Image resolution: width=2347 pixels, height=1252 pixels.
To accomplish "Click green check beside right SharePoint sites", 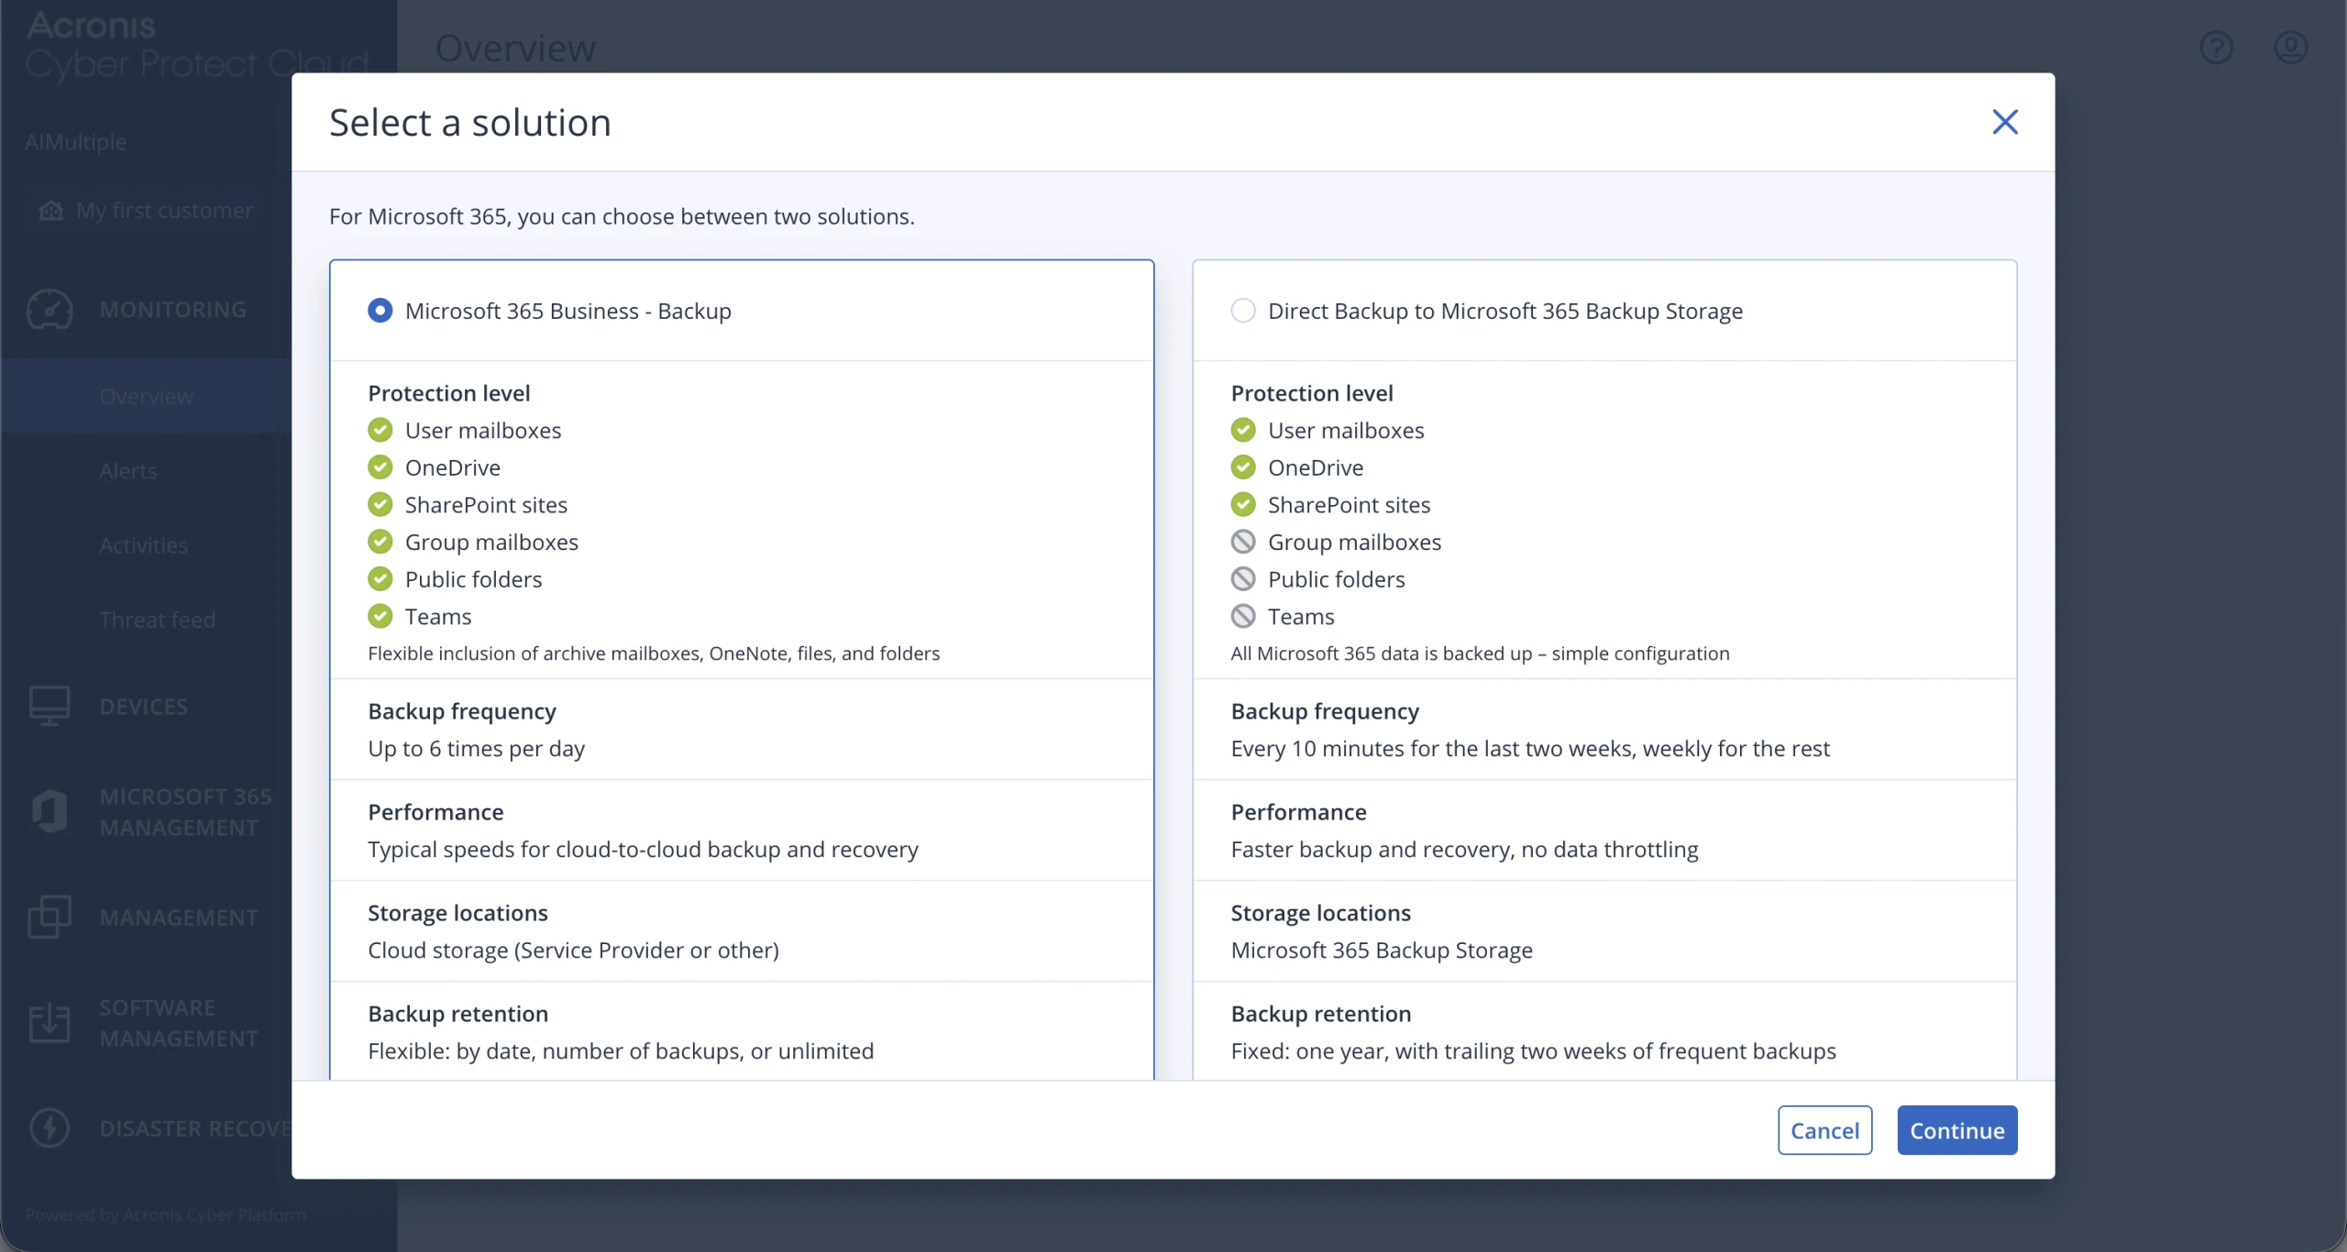I will pos(1242,505).
